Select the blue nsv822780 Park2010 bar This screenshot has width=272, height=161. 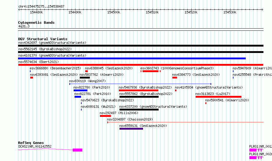point(80,90)
